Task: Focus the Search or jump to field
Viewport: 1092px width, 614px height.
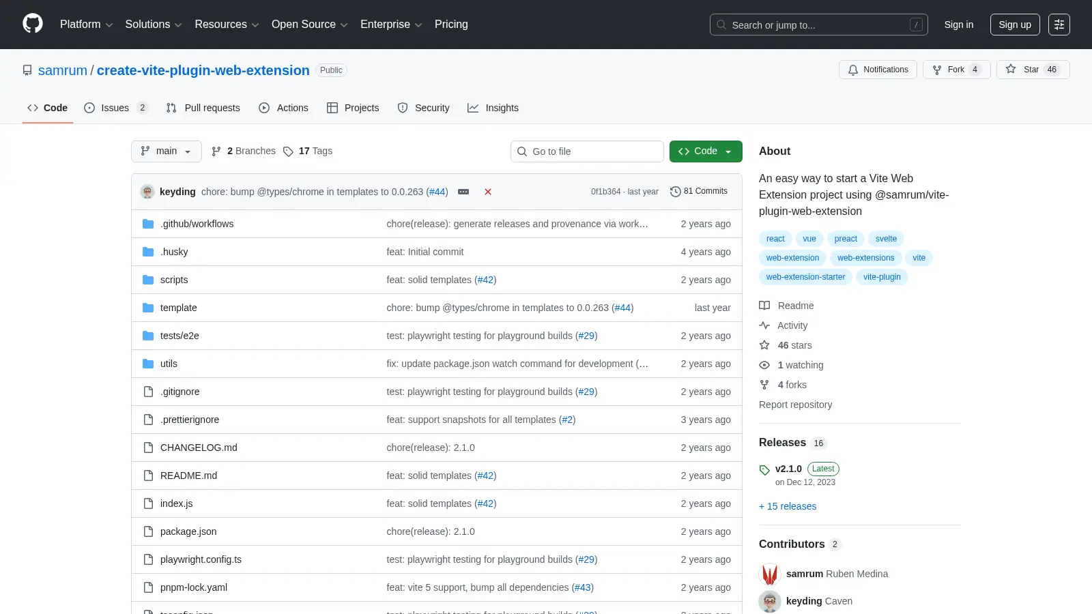Action: (818, 25)
